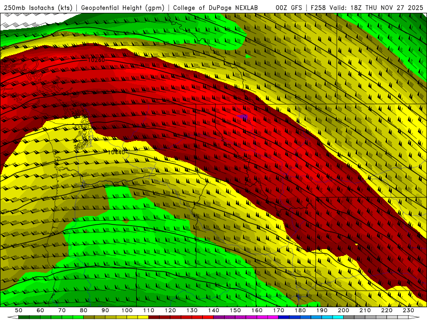The height and width of the screenshot is (320, 427).
Task: Click the 'Geopotential Height (gpm)' title text
Action: coord(123,8)
